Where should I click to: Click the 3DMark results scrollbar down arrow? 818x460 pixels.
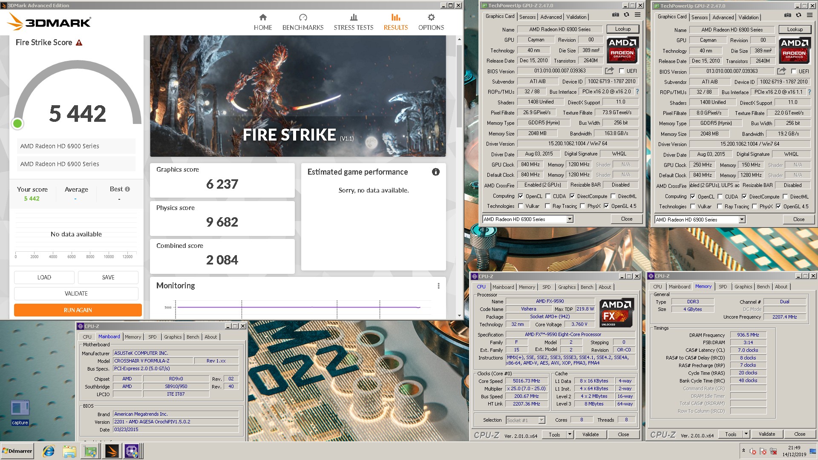coord(459,316)
